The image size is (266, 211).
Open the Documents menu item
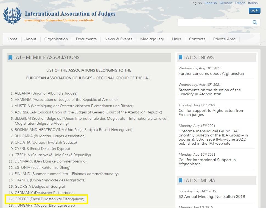tap(86, 39)
